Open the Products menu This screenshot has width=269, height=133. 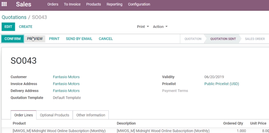(x=93, y=4)
